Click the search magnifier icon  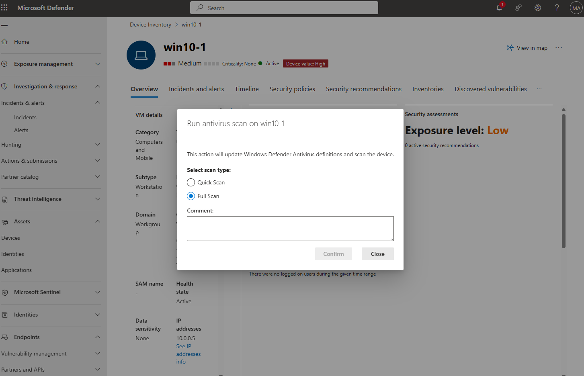click(x=200, y=8)
